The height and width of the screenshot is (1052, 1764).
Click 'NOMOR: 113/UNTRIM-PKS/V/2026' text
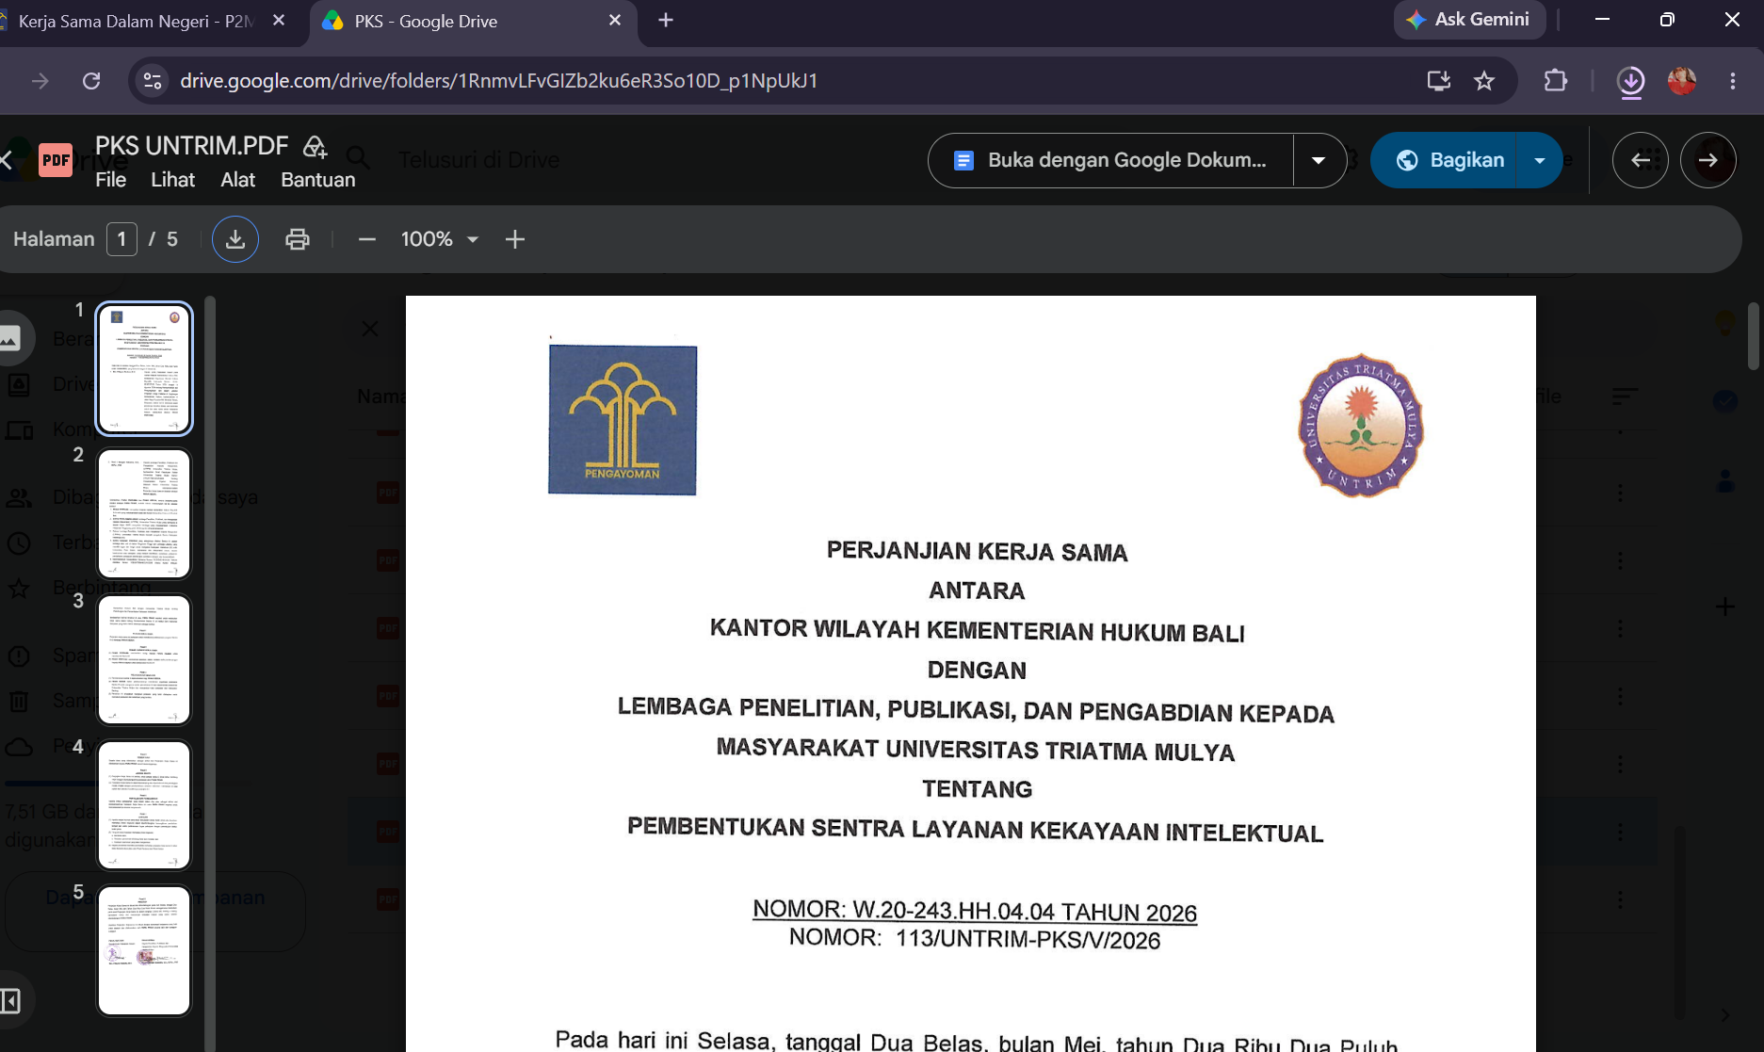pos(975,938)
